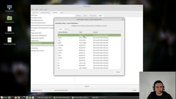Click the Button 01 key for Circle
The width and height of the screenshot is (176, 99).
[x=82, y=53]
